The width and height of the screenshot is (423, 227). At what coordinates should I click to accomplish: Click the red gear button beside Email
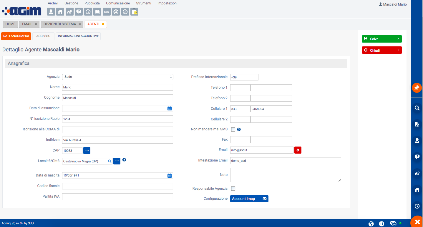pos(298,150)
